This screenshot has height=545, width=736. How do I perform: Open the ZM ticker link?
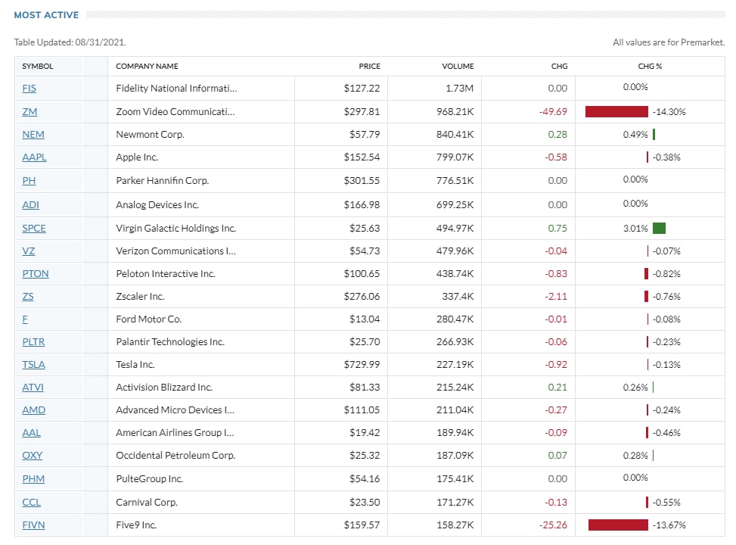tap(30, 112)
